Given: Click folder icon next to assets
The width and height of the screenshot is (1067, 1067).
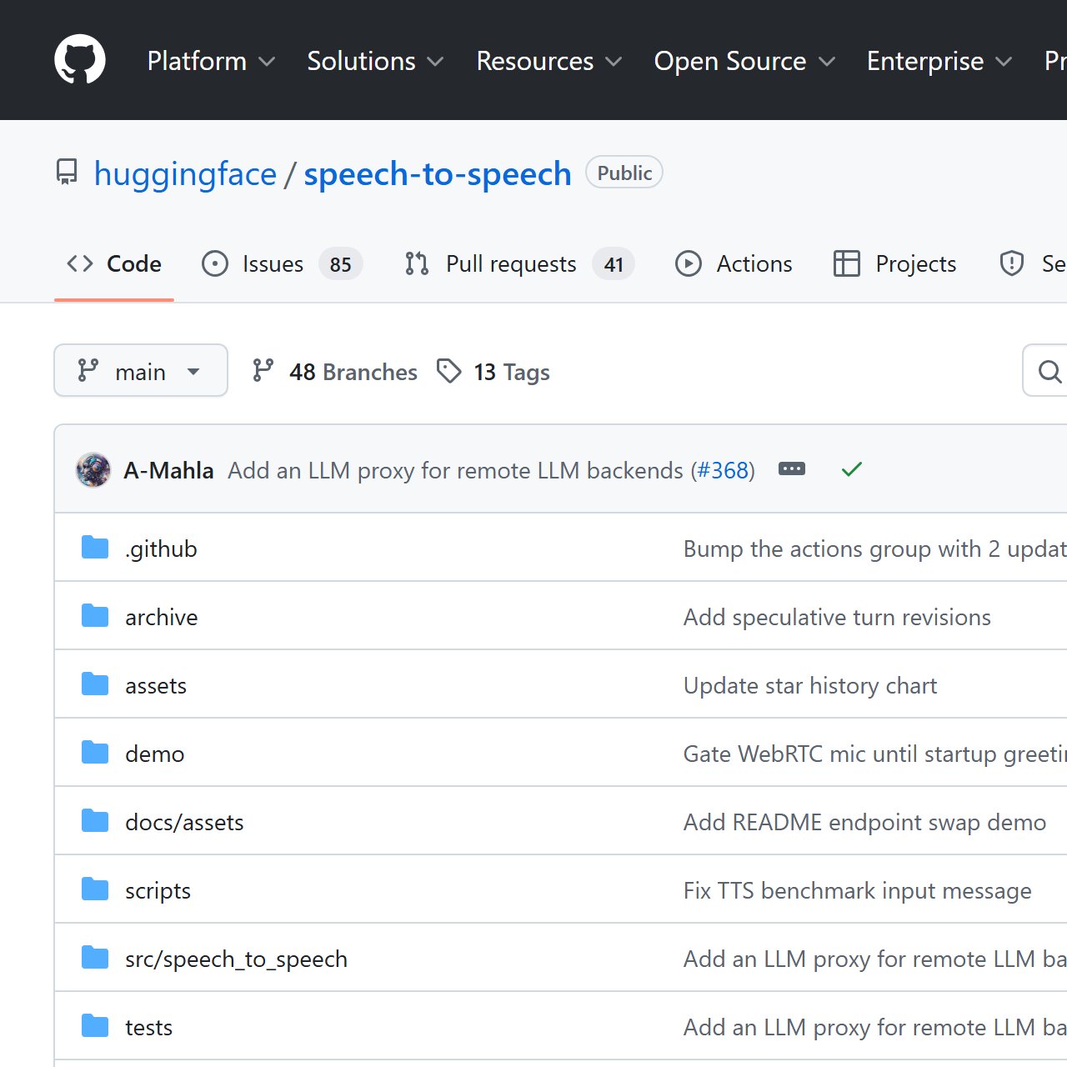Looking at the screenshot, I should point(95,684).
